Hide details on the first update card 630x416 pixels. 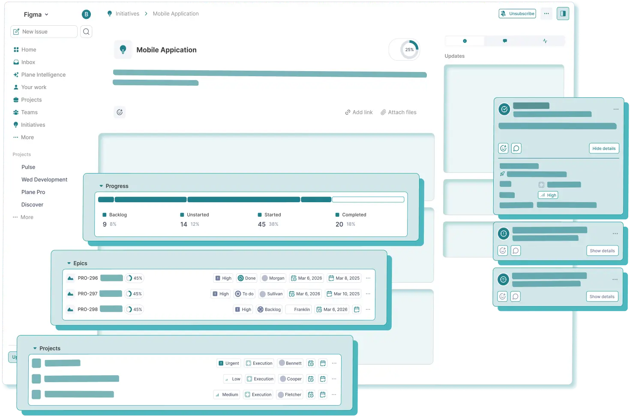coord(603,149)
